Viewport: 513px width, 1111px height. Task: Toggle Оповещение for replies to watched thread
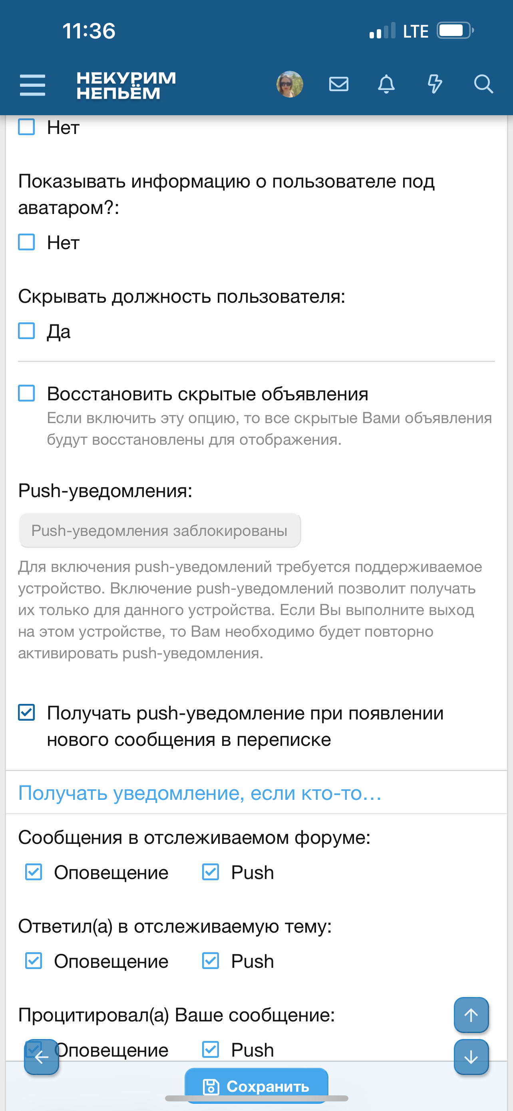tap(34, 961)
